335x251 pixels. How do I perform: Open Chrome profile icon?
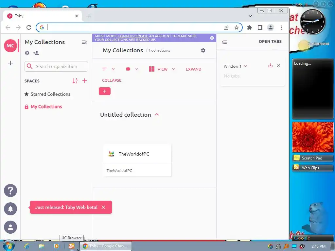pyautogui.click(x=271, y=27)
